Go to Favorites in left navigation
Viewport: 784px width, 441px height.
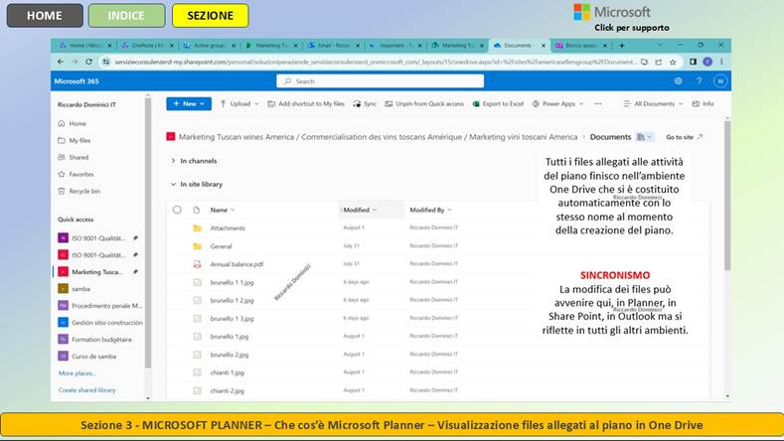76,174
